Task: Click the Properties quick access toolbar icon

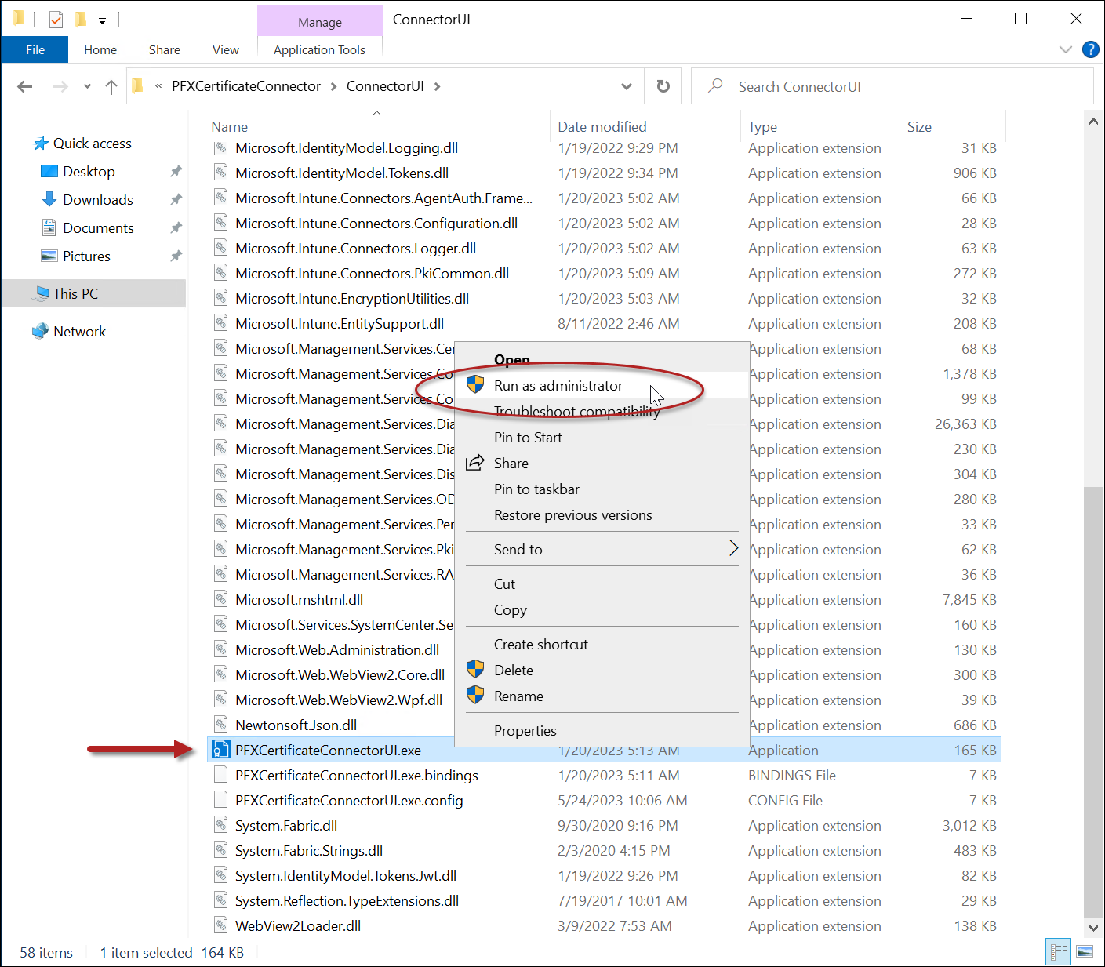Action: tap(56, 19)
